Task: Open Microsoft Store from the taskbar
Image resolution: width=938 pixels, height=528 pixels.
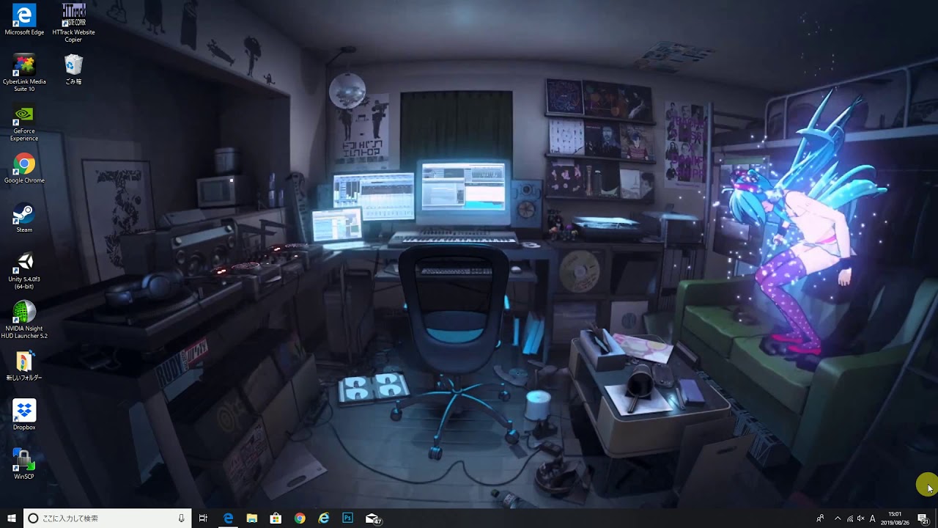Action: point(276,518)
